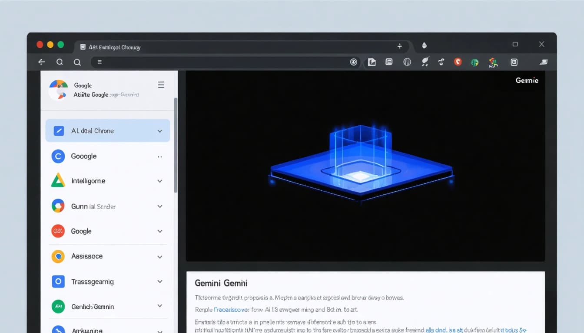This screenshot has width=584, height=333.
Task: Open the hamburger menu at sidebar top
Action: (161, 85)
